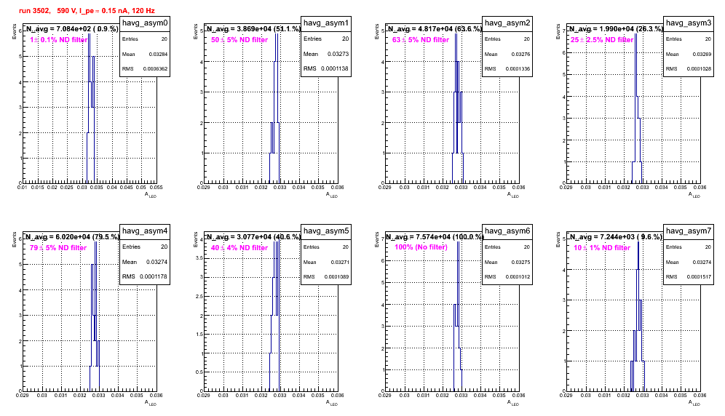Click the 0.055 x-axis tick label in the havg_asym0 plot
725x416 pixels.
pyautogui.click(x=157, y=187)
